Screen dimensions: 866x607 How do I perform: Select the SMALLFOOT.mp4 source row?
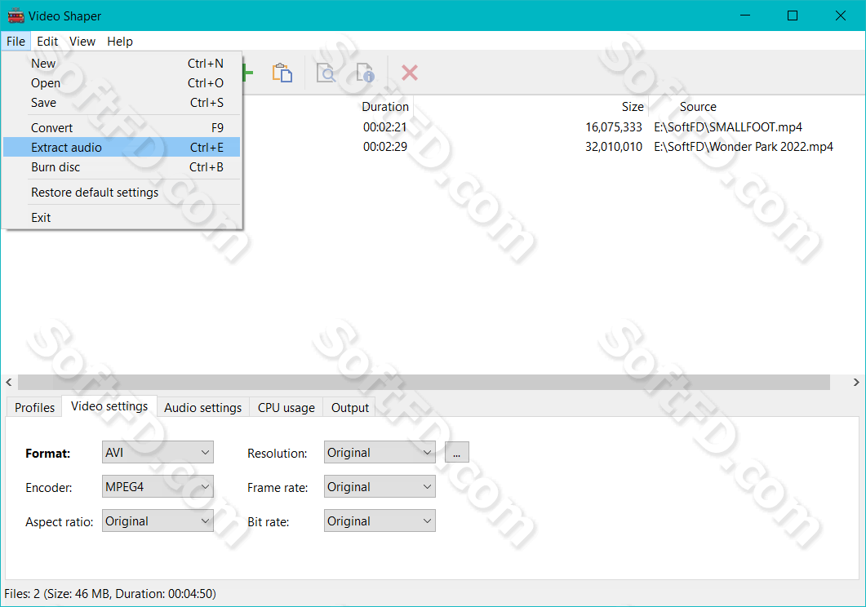coord(728,127)
